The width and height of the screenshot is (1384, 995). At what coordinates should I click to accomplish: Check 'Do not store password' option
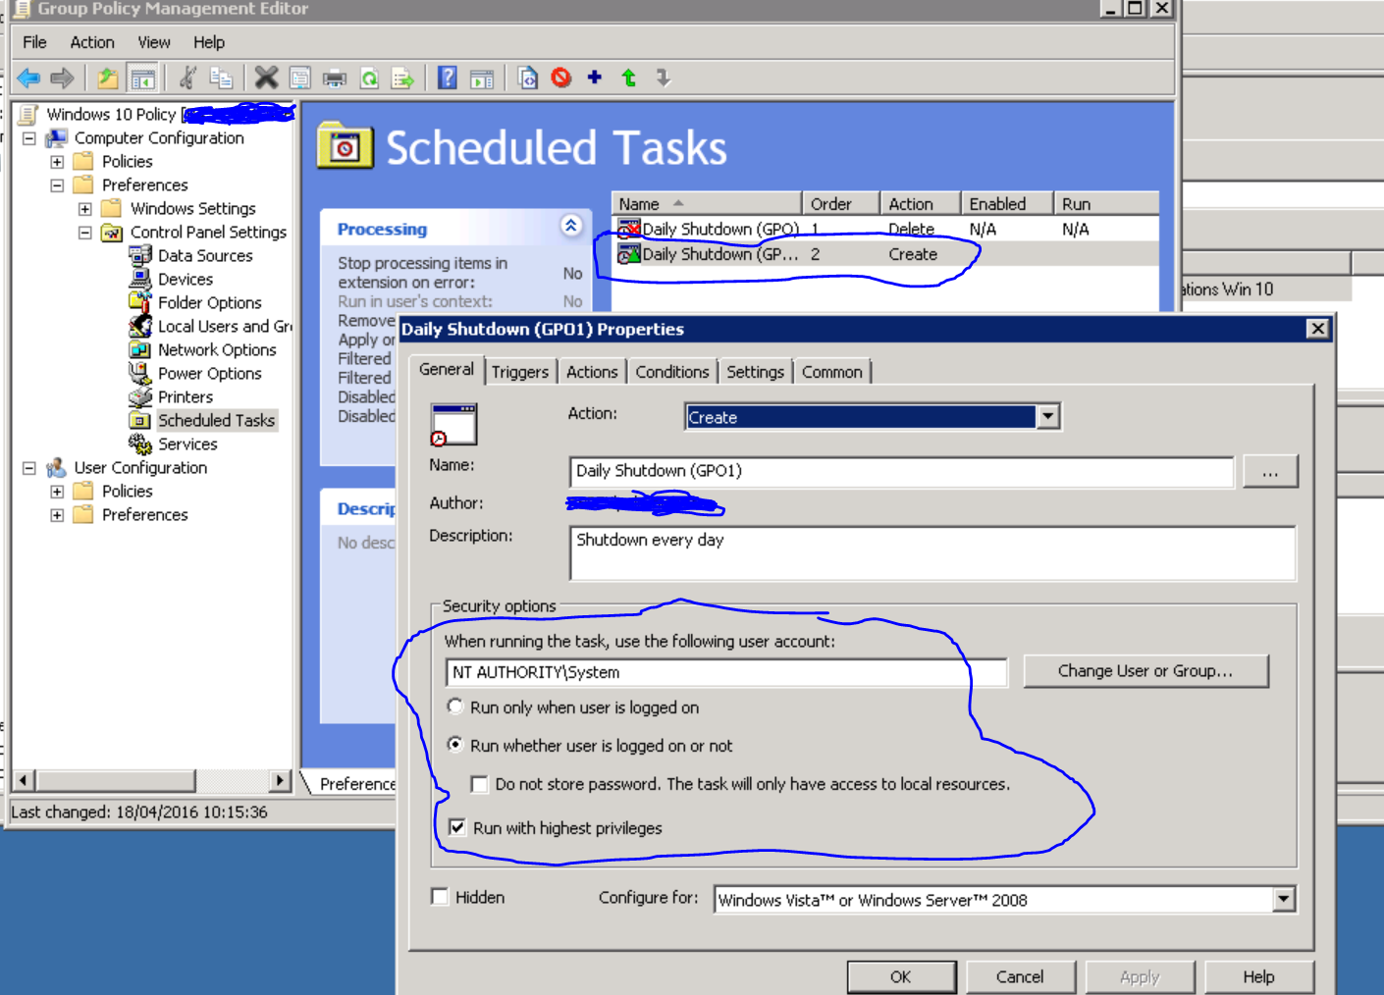(x=480, y=784)
